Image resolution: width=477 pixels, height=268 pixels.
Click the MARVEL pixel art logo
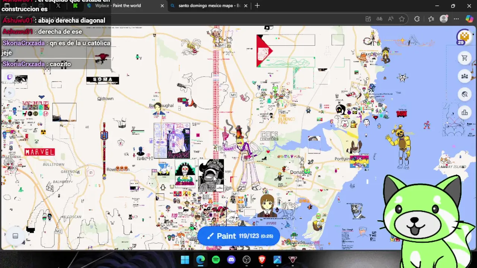click(40, 152)
